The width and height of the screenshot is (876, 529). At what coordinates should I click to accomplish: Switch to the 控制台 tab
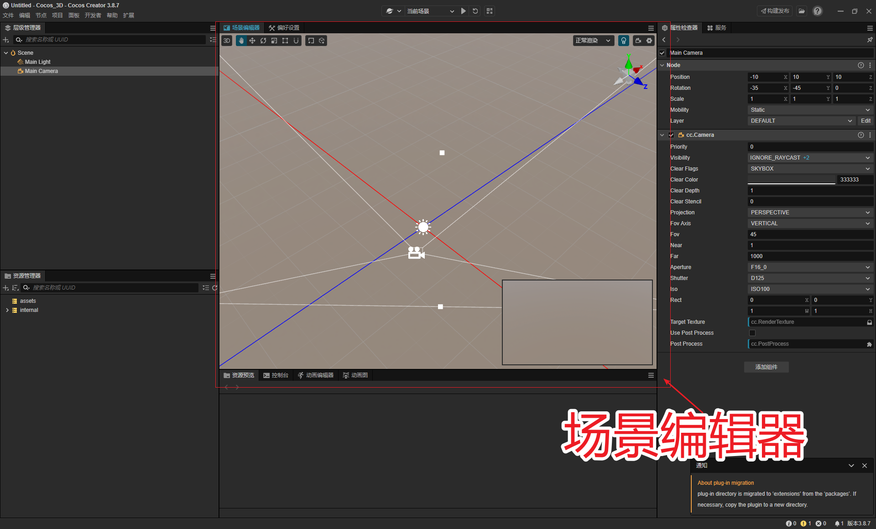click(276, 375)
